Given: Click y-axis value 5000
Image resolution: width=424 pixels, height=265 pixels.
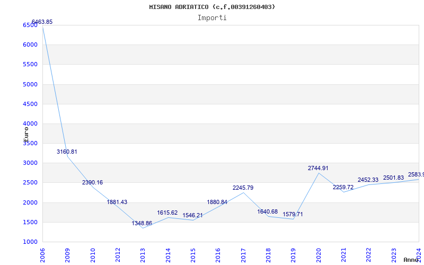Looking at the screenshot, I should coord(30,84).
